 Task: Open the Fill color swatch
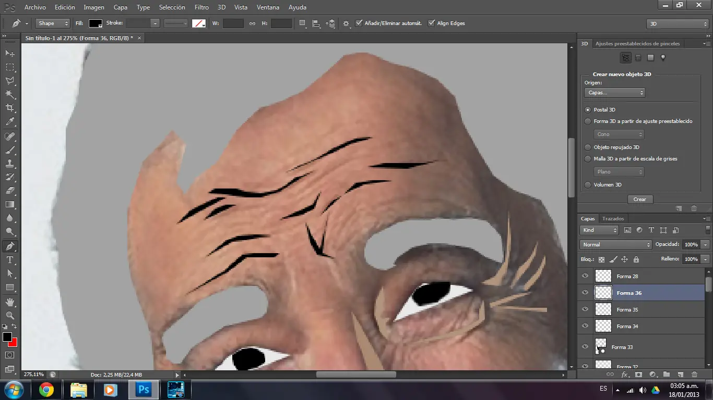point(96,23)
